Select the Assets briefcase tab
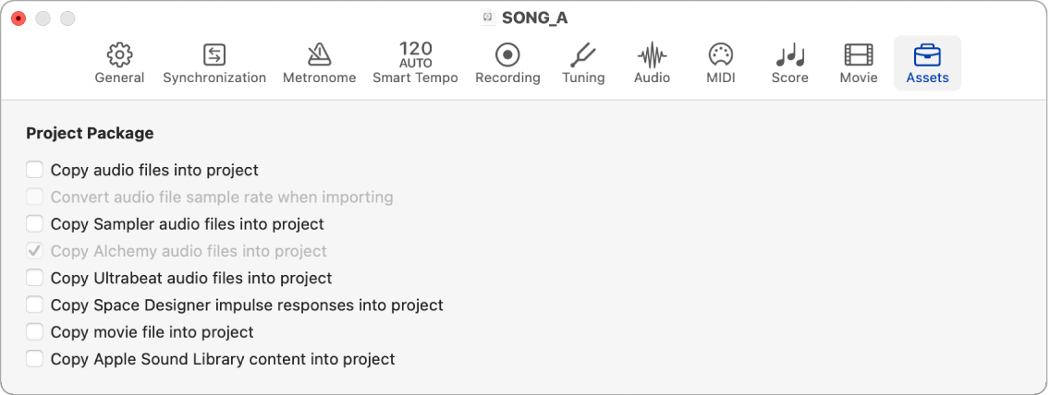Image resolution: width=1050 pixels, height=395 pixels. [927, 63]
